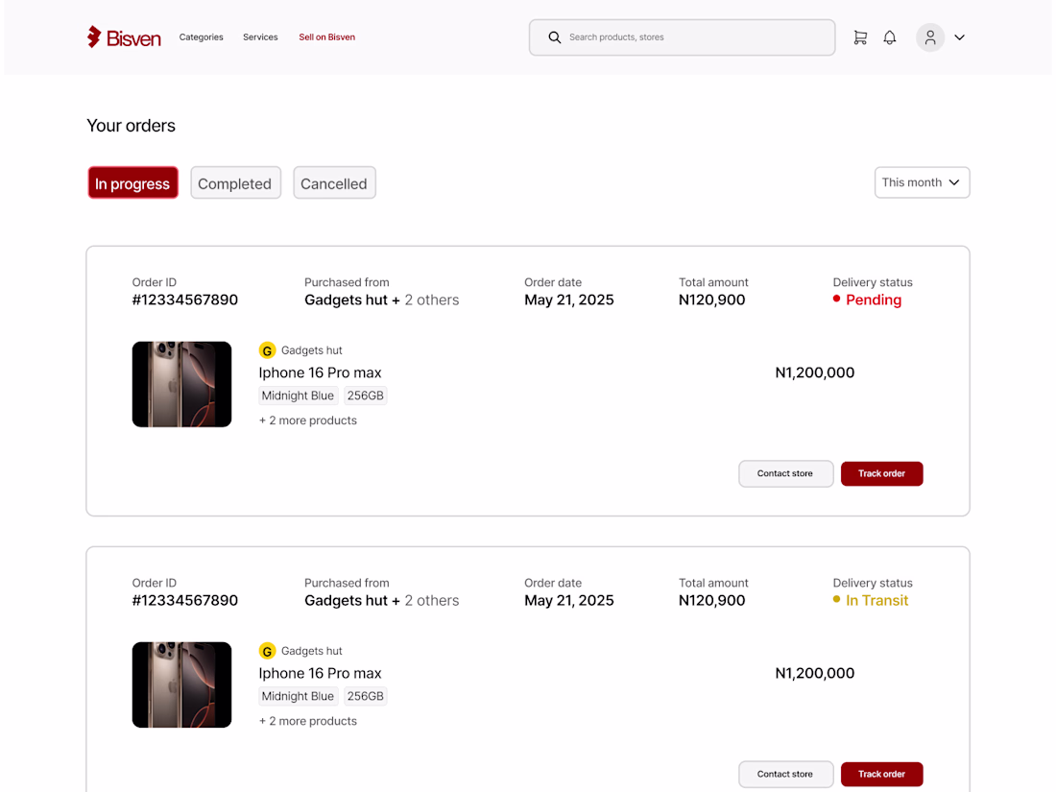The height and width of the screenshot is (792, 1056).
Task: Select the In progress tab
Action: pyautogui.click(x=132, y=183)
